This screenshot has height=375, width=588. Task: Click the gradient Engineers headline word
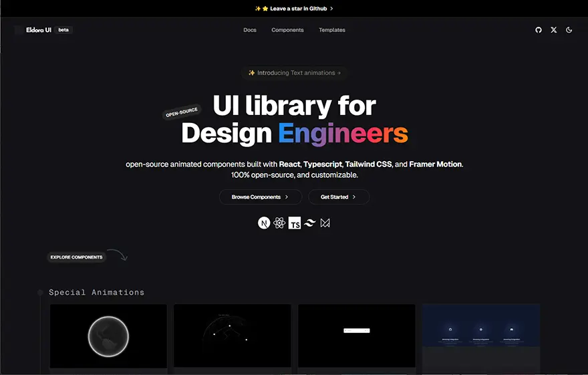pos(343,134)
